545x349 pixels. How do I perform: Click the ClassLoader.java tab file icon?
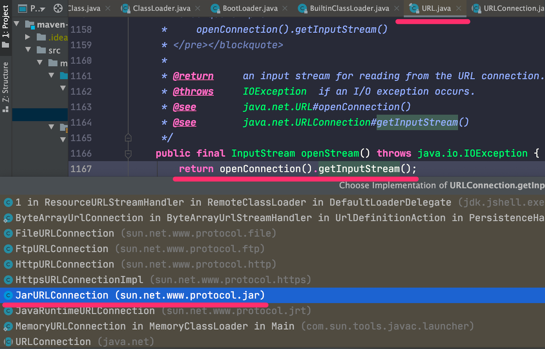pos(125,8)
